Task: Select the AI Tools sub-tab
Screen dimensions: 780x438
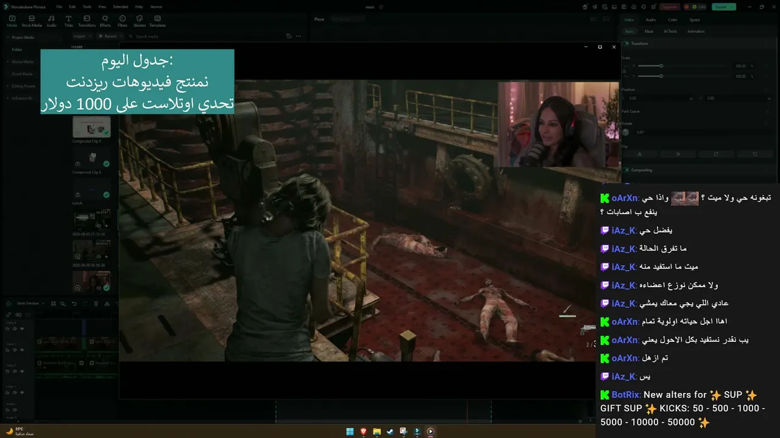Action: [x=670, y=31]
